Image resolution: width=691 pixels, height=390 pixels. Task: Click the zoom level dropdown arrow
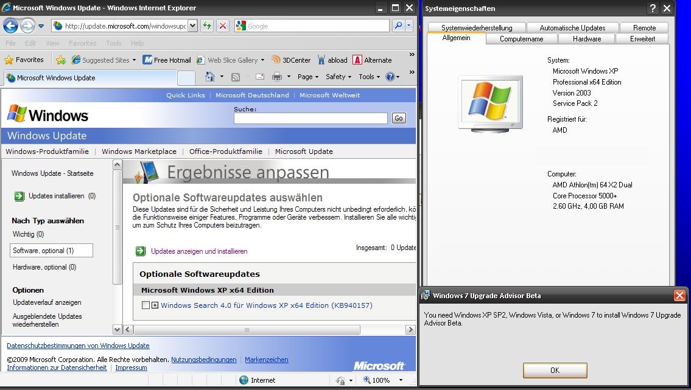pyautogui.click(x=401, y=380)
